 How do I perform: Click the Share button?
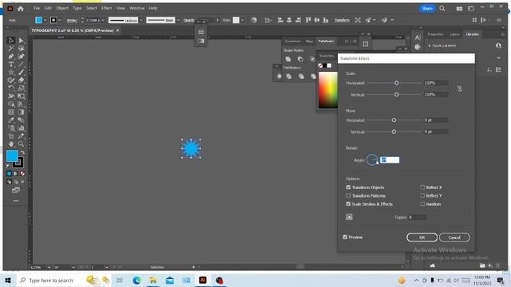coord(427,9)
